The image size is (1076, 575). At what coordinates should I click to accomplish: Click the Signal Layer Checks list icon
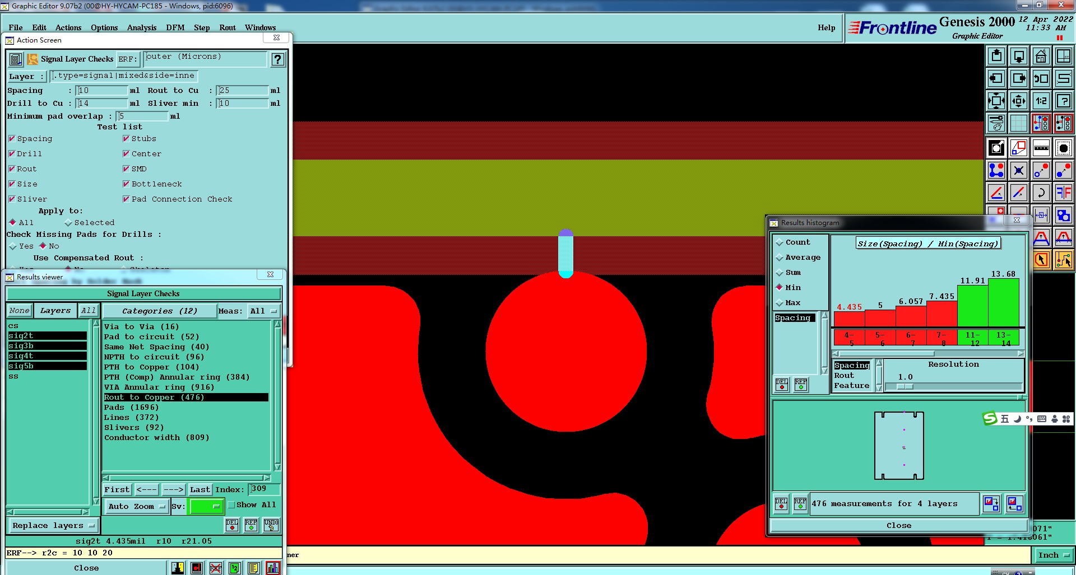coord(16,59)
